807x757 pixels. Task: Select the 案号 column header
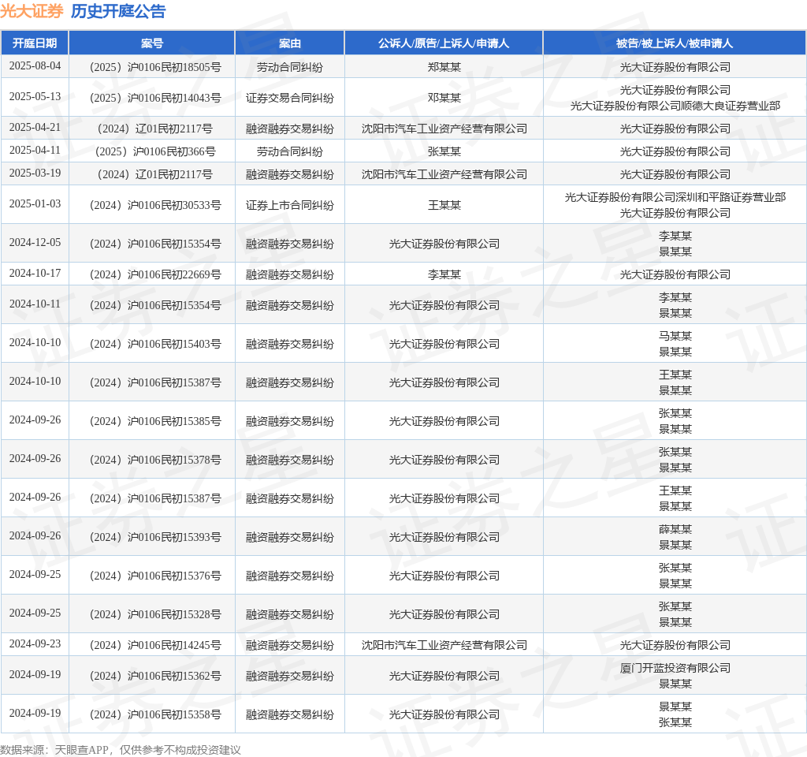pyautogui.click(x=152, y=43)
